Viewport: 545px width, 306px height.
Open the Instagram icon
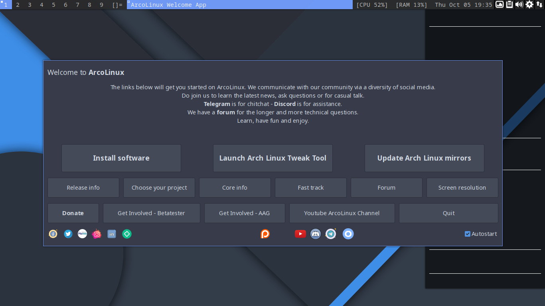click(97, 234)
